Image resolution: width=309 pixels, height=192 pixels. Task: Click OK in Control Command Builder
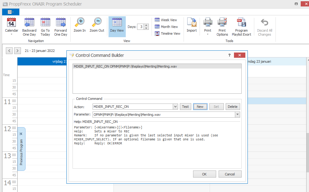pos(204,174)
